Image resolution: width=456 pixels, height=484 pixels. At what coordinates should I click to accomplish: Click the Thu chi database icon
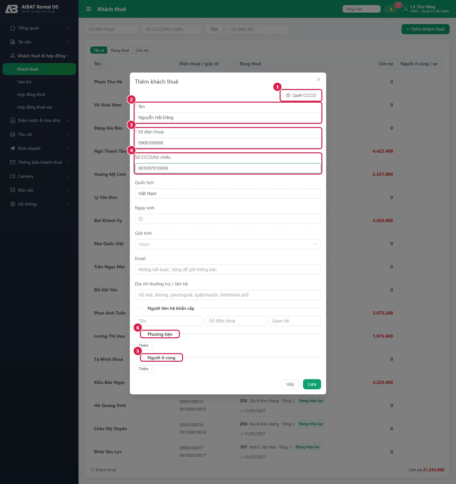(x=13, y=134)
